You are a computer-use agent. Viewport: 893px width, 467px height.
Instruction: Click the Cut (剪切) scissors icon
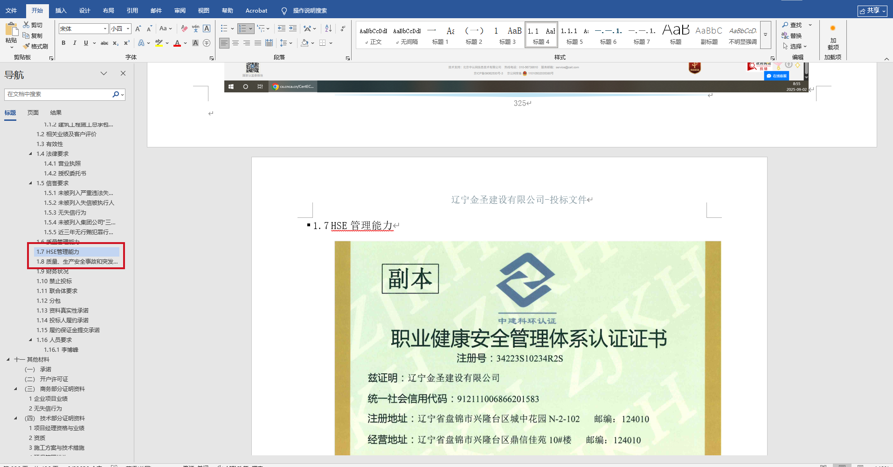tap(26, 25)
